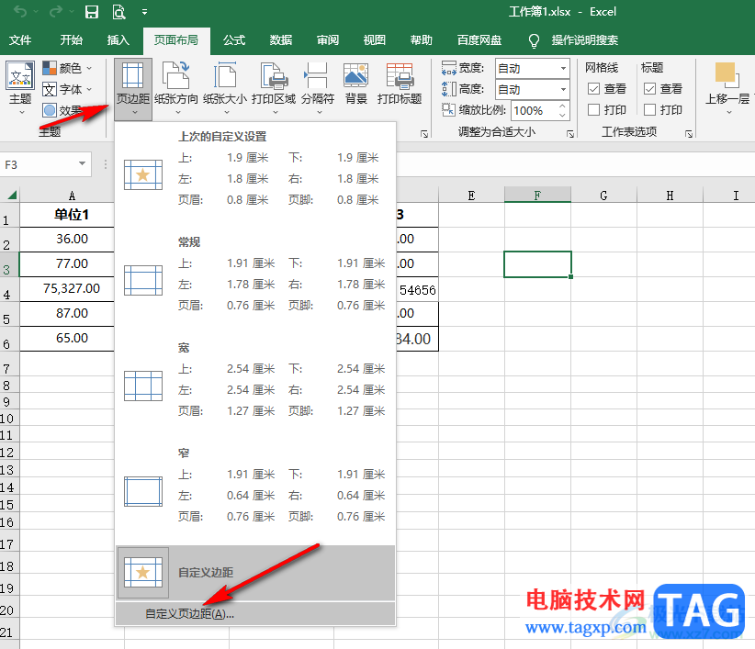Switch to the 审阅 review tab

[327, 39]
